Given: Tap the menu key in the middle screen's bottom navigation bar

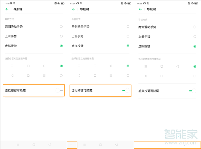Looking at the screenshot, I should pyautogui.click(x=85, y=145).
